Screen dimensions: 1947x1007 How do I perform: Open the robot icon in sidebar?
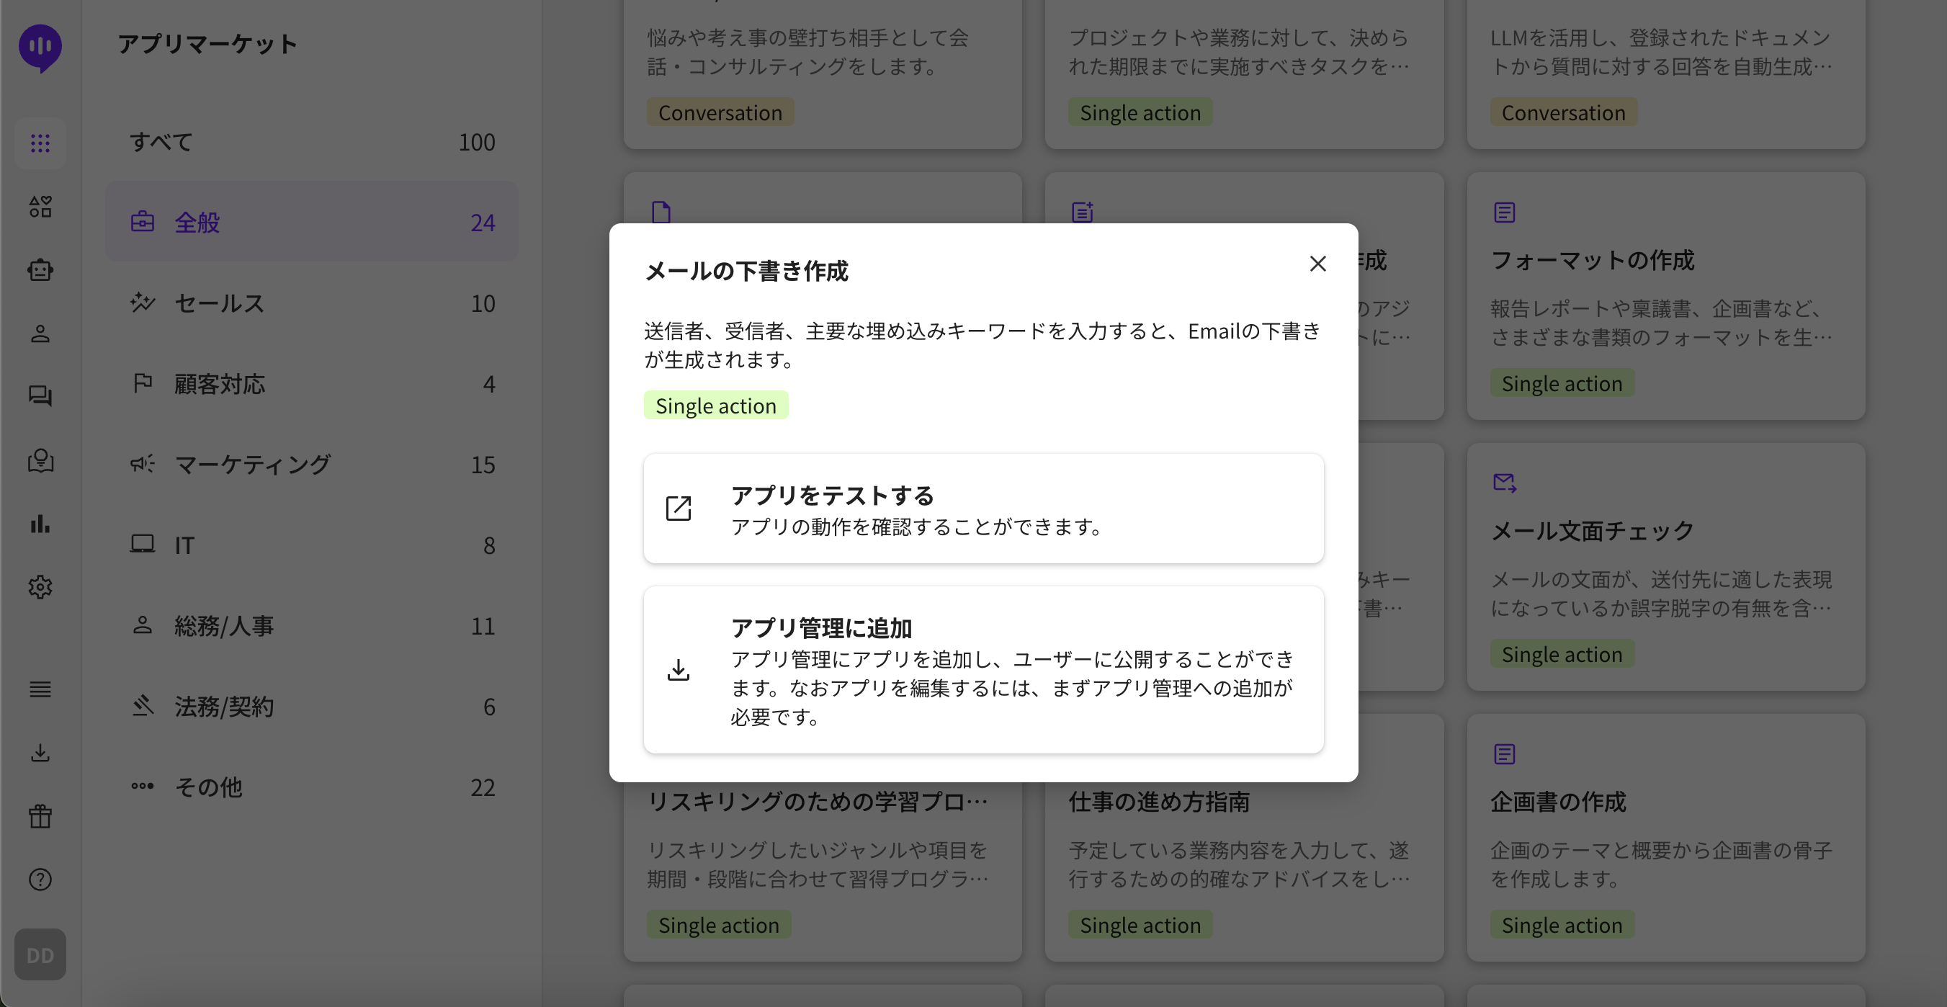coord(40,270)
